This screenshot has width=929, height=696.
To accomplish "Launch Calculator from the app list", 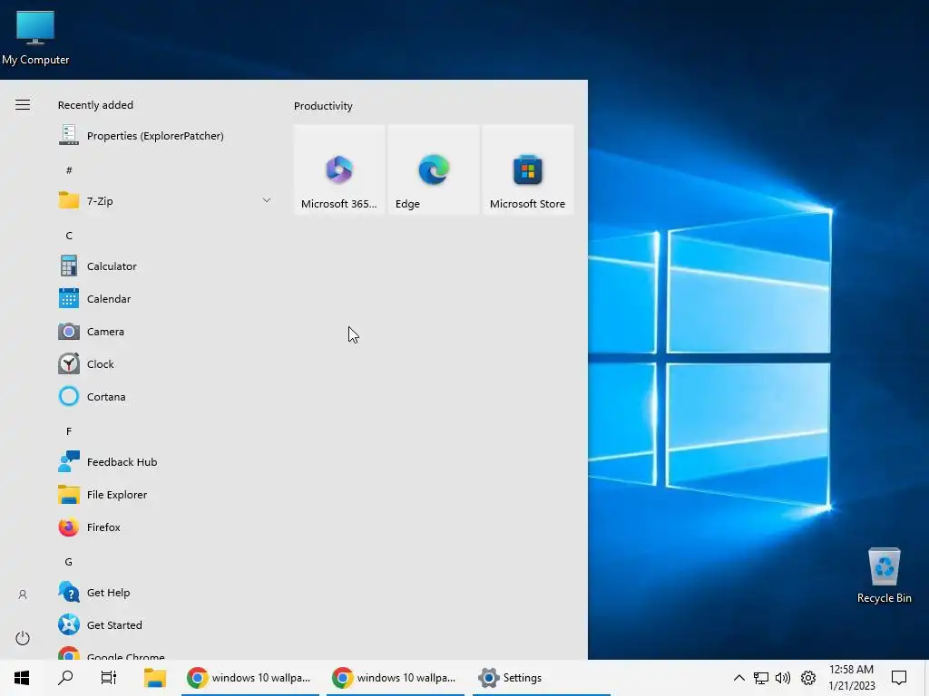I will pyautogui.click(x=165, y=266).
